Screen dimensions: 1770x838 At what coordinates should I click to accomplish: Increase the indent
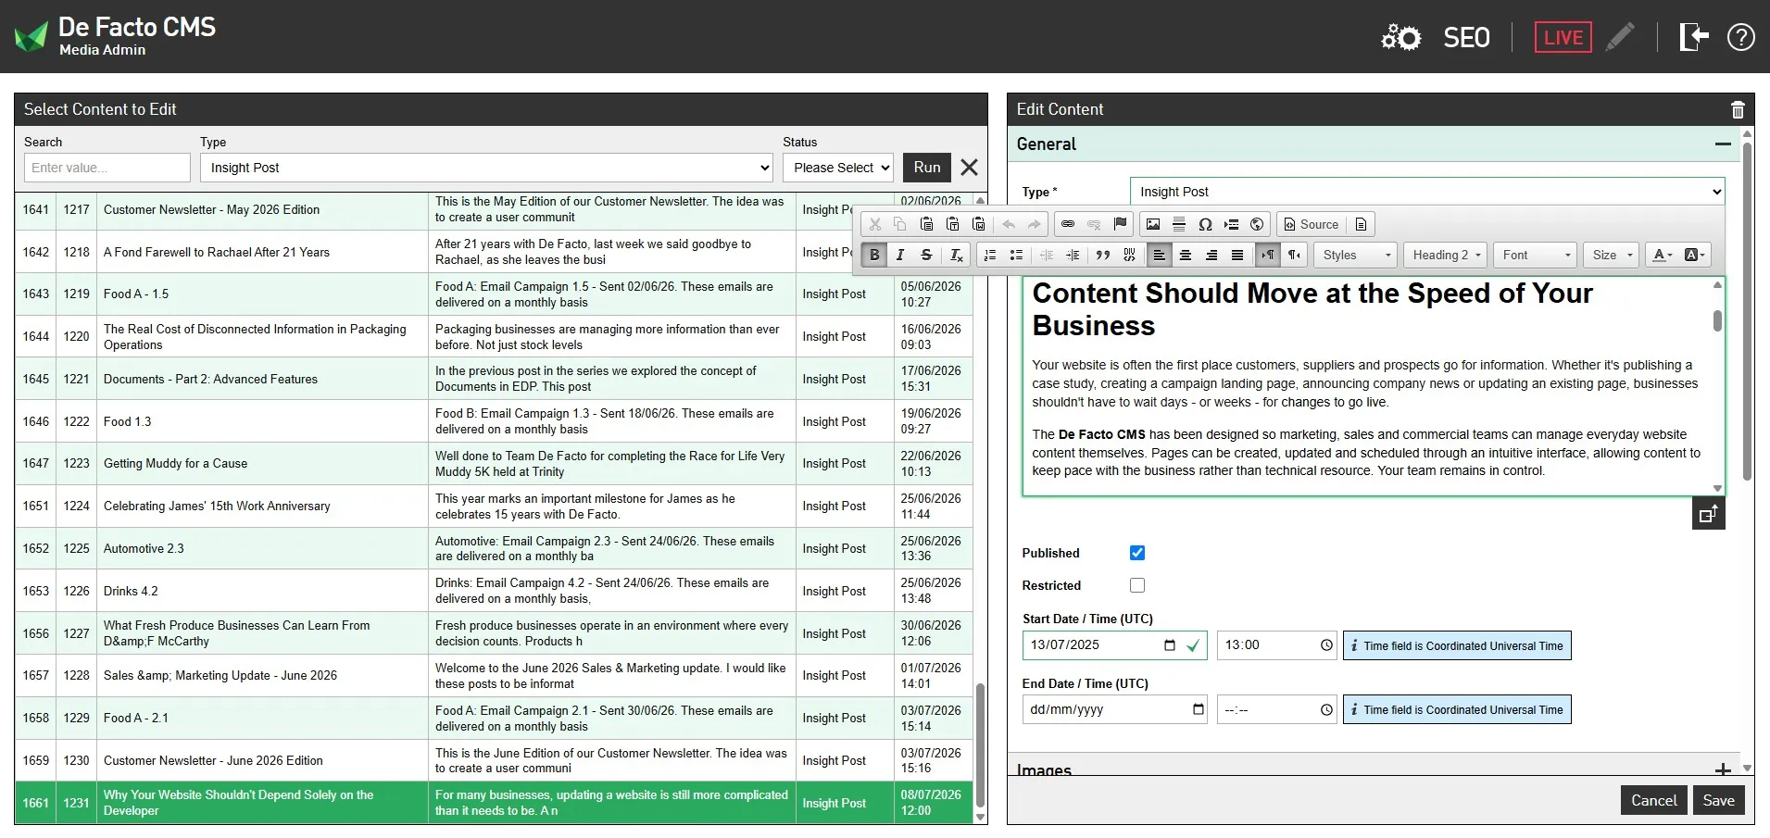[x=1073, y=256]
